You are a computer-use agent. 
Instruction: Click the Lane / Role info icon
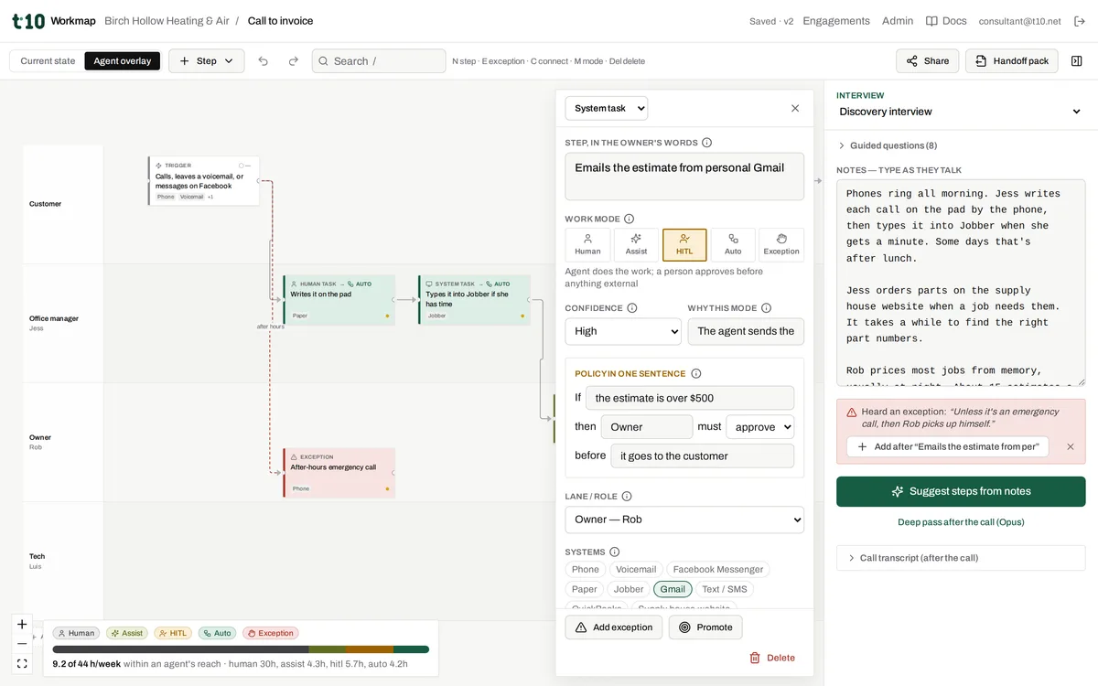[627, 497]
